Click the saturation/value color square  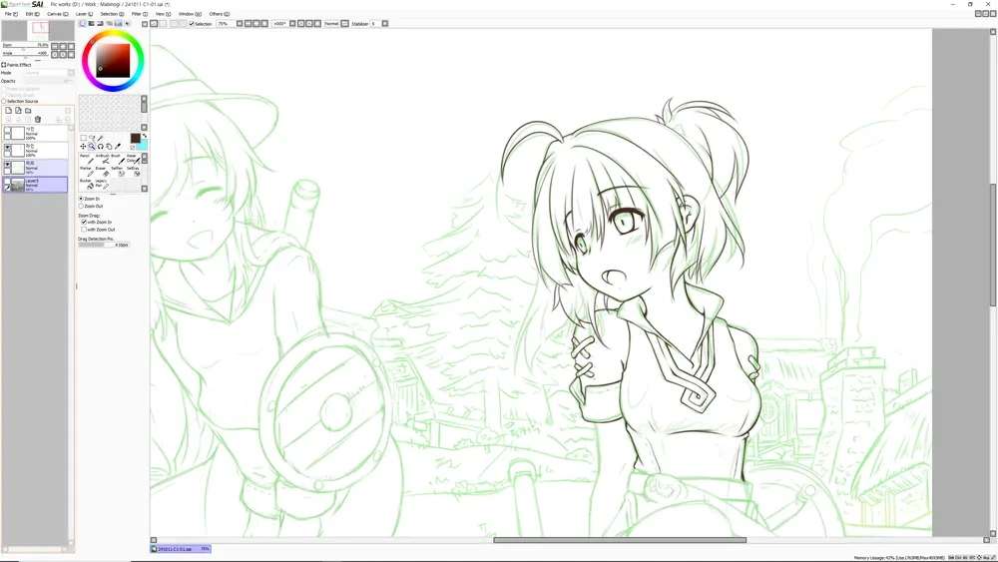[114, 61]
